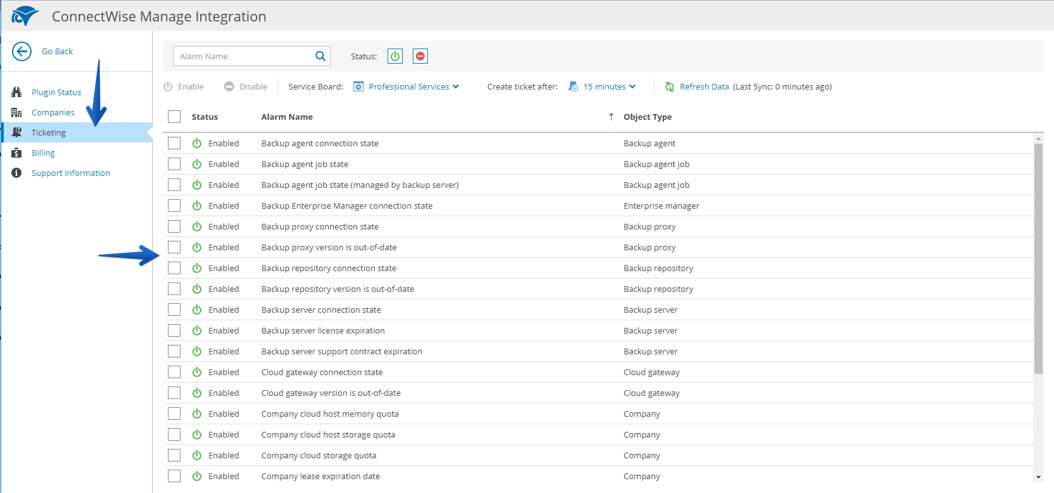The height and width of the screenshot is (493, 1054).
Task: Click the Enable button label
Action: coord(191,86)
